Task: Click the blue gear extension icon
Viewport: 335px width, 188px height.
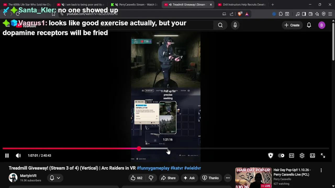Action: click(x=274, y=14)
